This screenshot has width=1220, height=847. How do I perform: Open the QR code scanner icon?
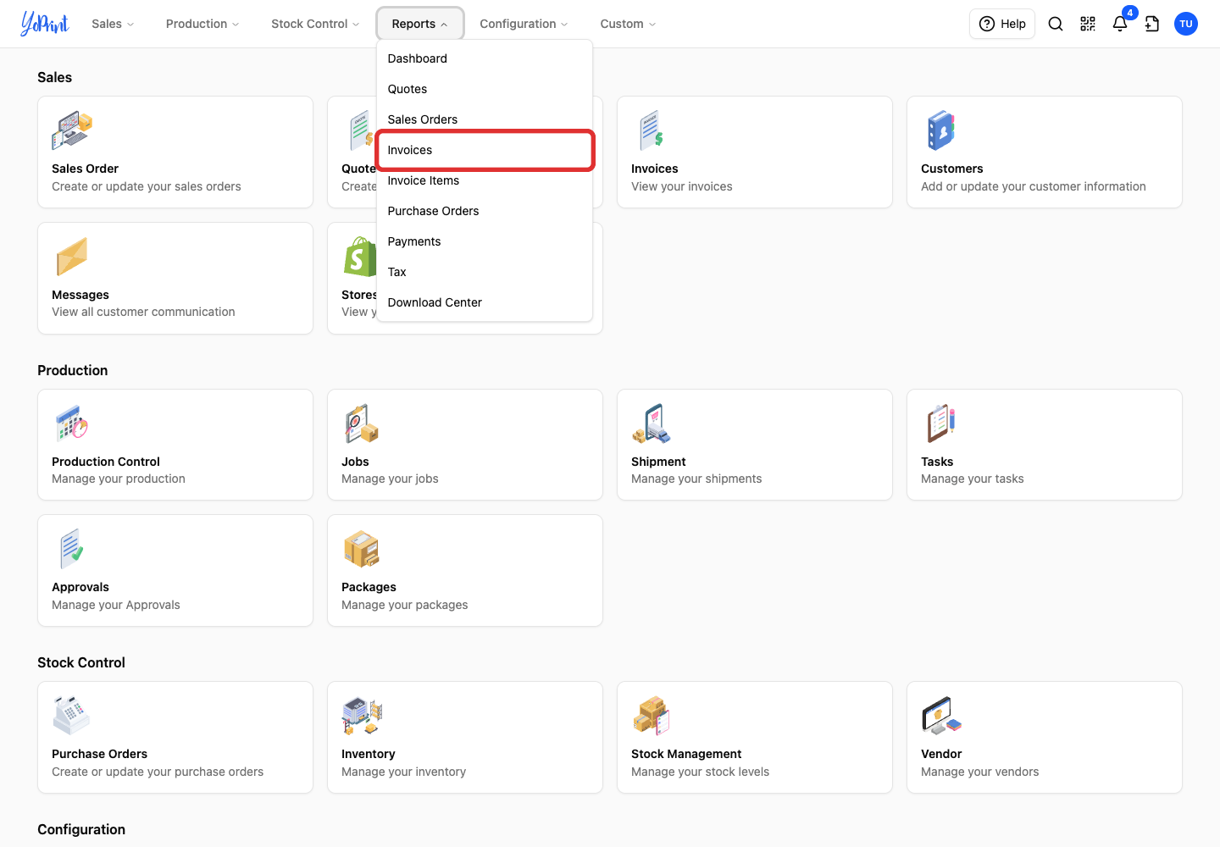[x=1088, y=24]
